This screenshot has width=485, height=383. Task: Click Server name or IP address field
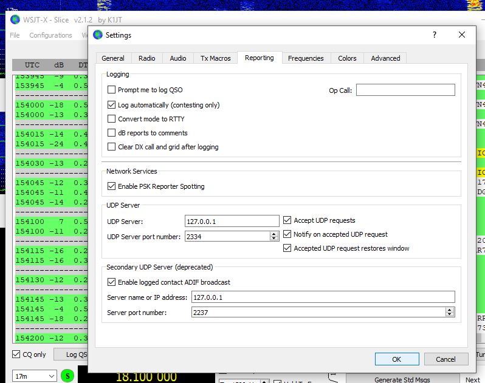[323, 297]
